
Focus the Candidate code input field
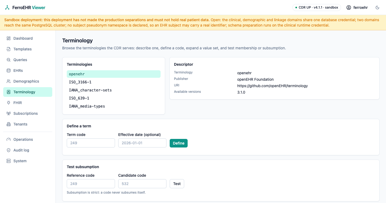pos(142,184)
